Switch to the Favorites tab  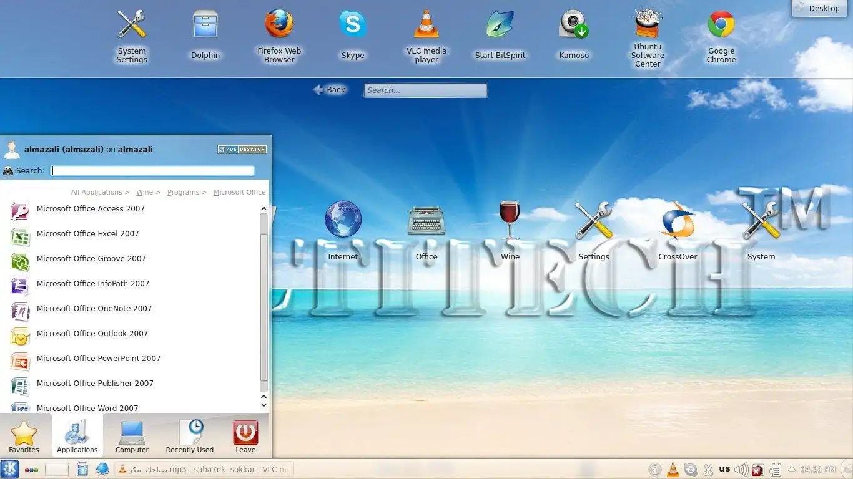(24, 436)
